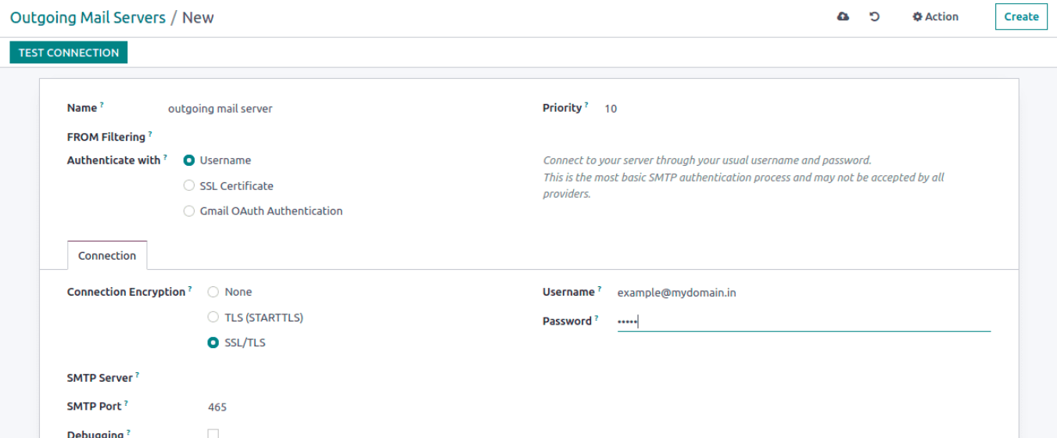Image resolution: width=1057 pixels, height=438 pixels.
Task: Click the help tooltip icon beside FROM Filtering
Action: pyautogui.click(x=150, y=134)
